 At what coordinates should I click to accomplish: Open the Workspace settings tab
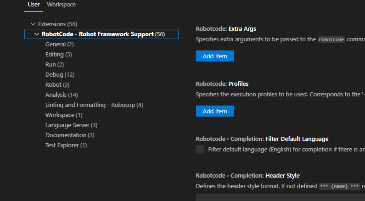point(61,5)
